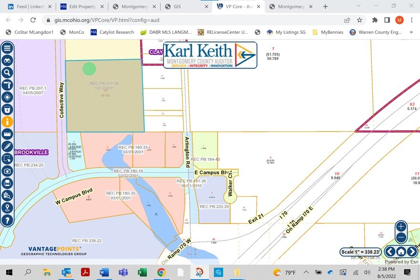Return to home map extent
Viewport: 420px width, 280px height.
[x=401, y=251]
